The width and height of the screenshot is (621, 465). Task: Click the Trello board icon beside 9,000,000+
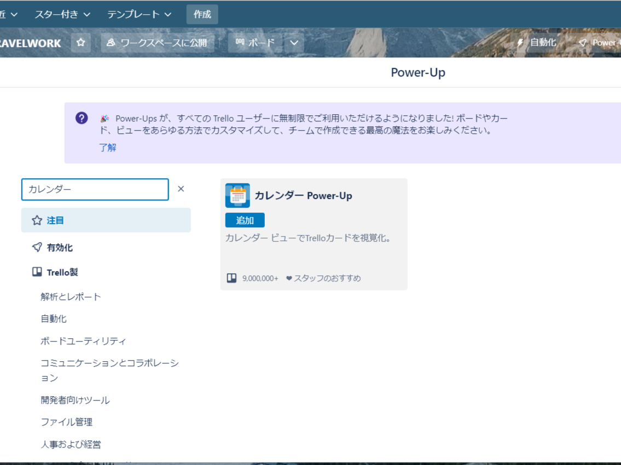(x=231, y=278)
